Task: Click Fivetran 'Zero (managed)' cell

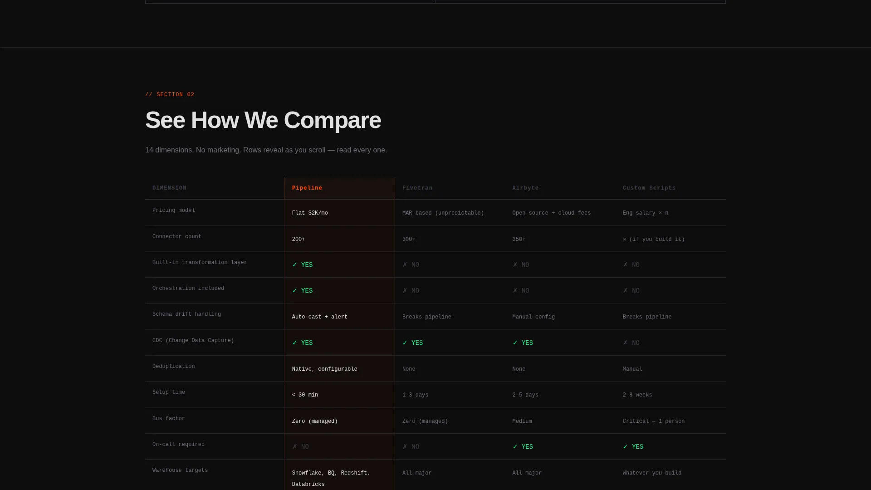Action: (x=425, y=421)
